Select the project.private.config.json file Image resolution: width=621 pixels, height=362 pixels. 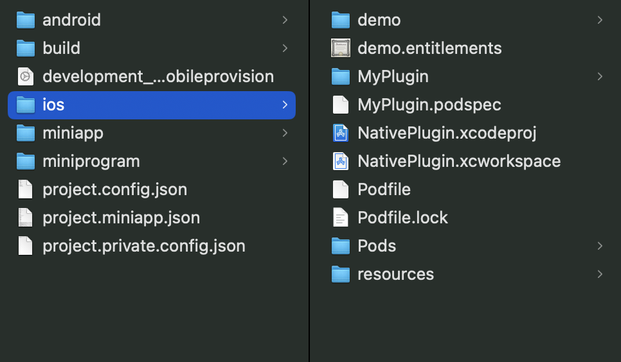pyautogui.click(x=152, y=246)
